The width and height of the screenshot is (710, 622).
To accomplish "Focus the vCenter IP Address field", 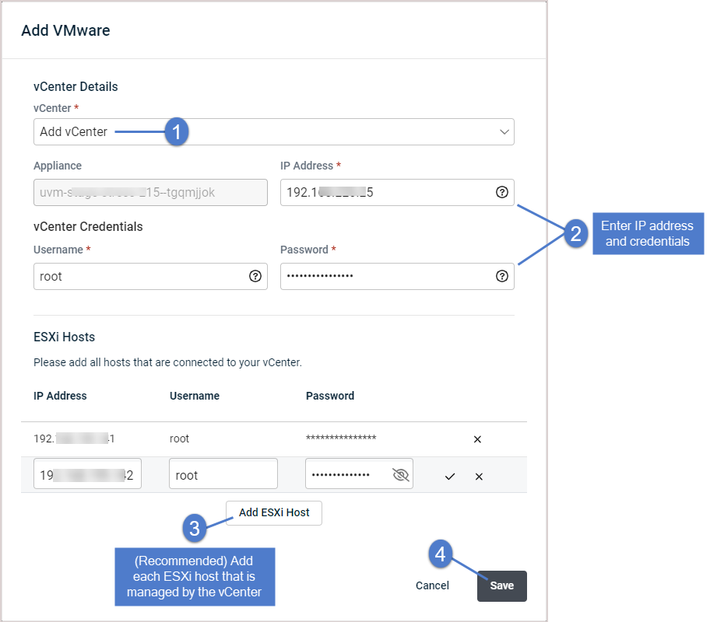I will point(397,192).
